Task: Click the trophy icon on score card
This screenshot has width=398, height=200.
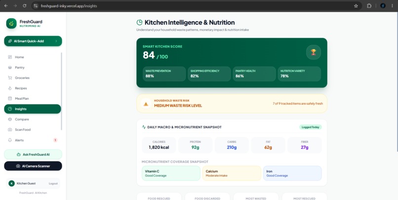Action: point(314,52)
